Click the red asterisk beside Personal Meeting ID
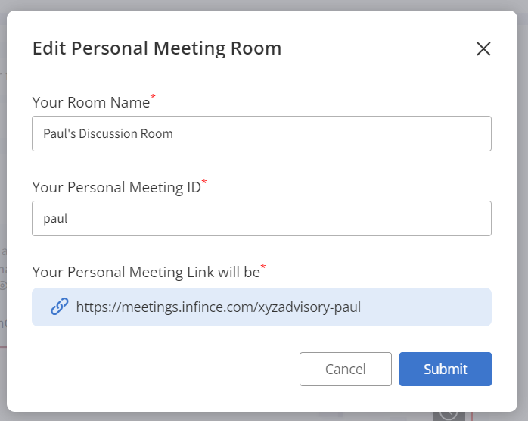Screen dimensions: 528x421 tap(204, 183)
